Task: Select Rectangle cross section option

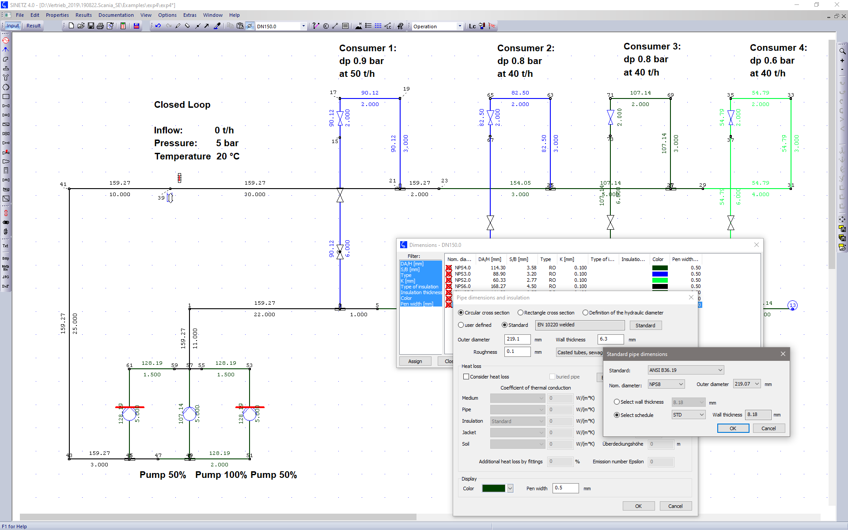Action: 521,313
